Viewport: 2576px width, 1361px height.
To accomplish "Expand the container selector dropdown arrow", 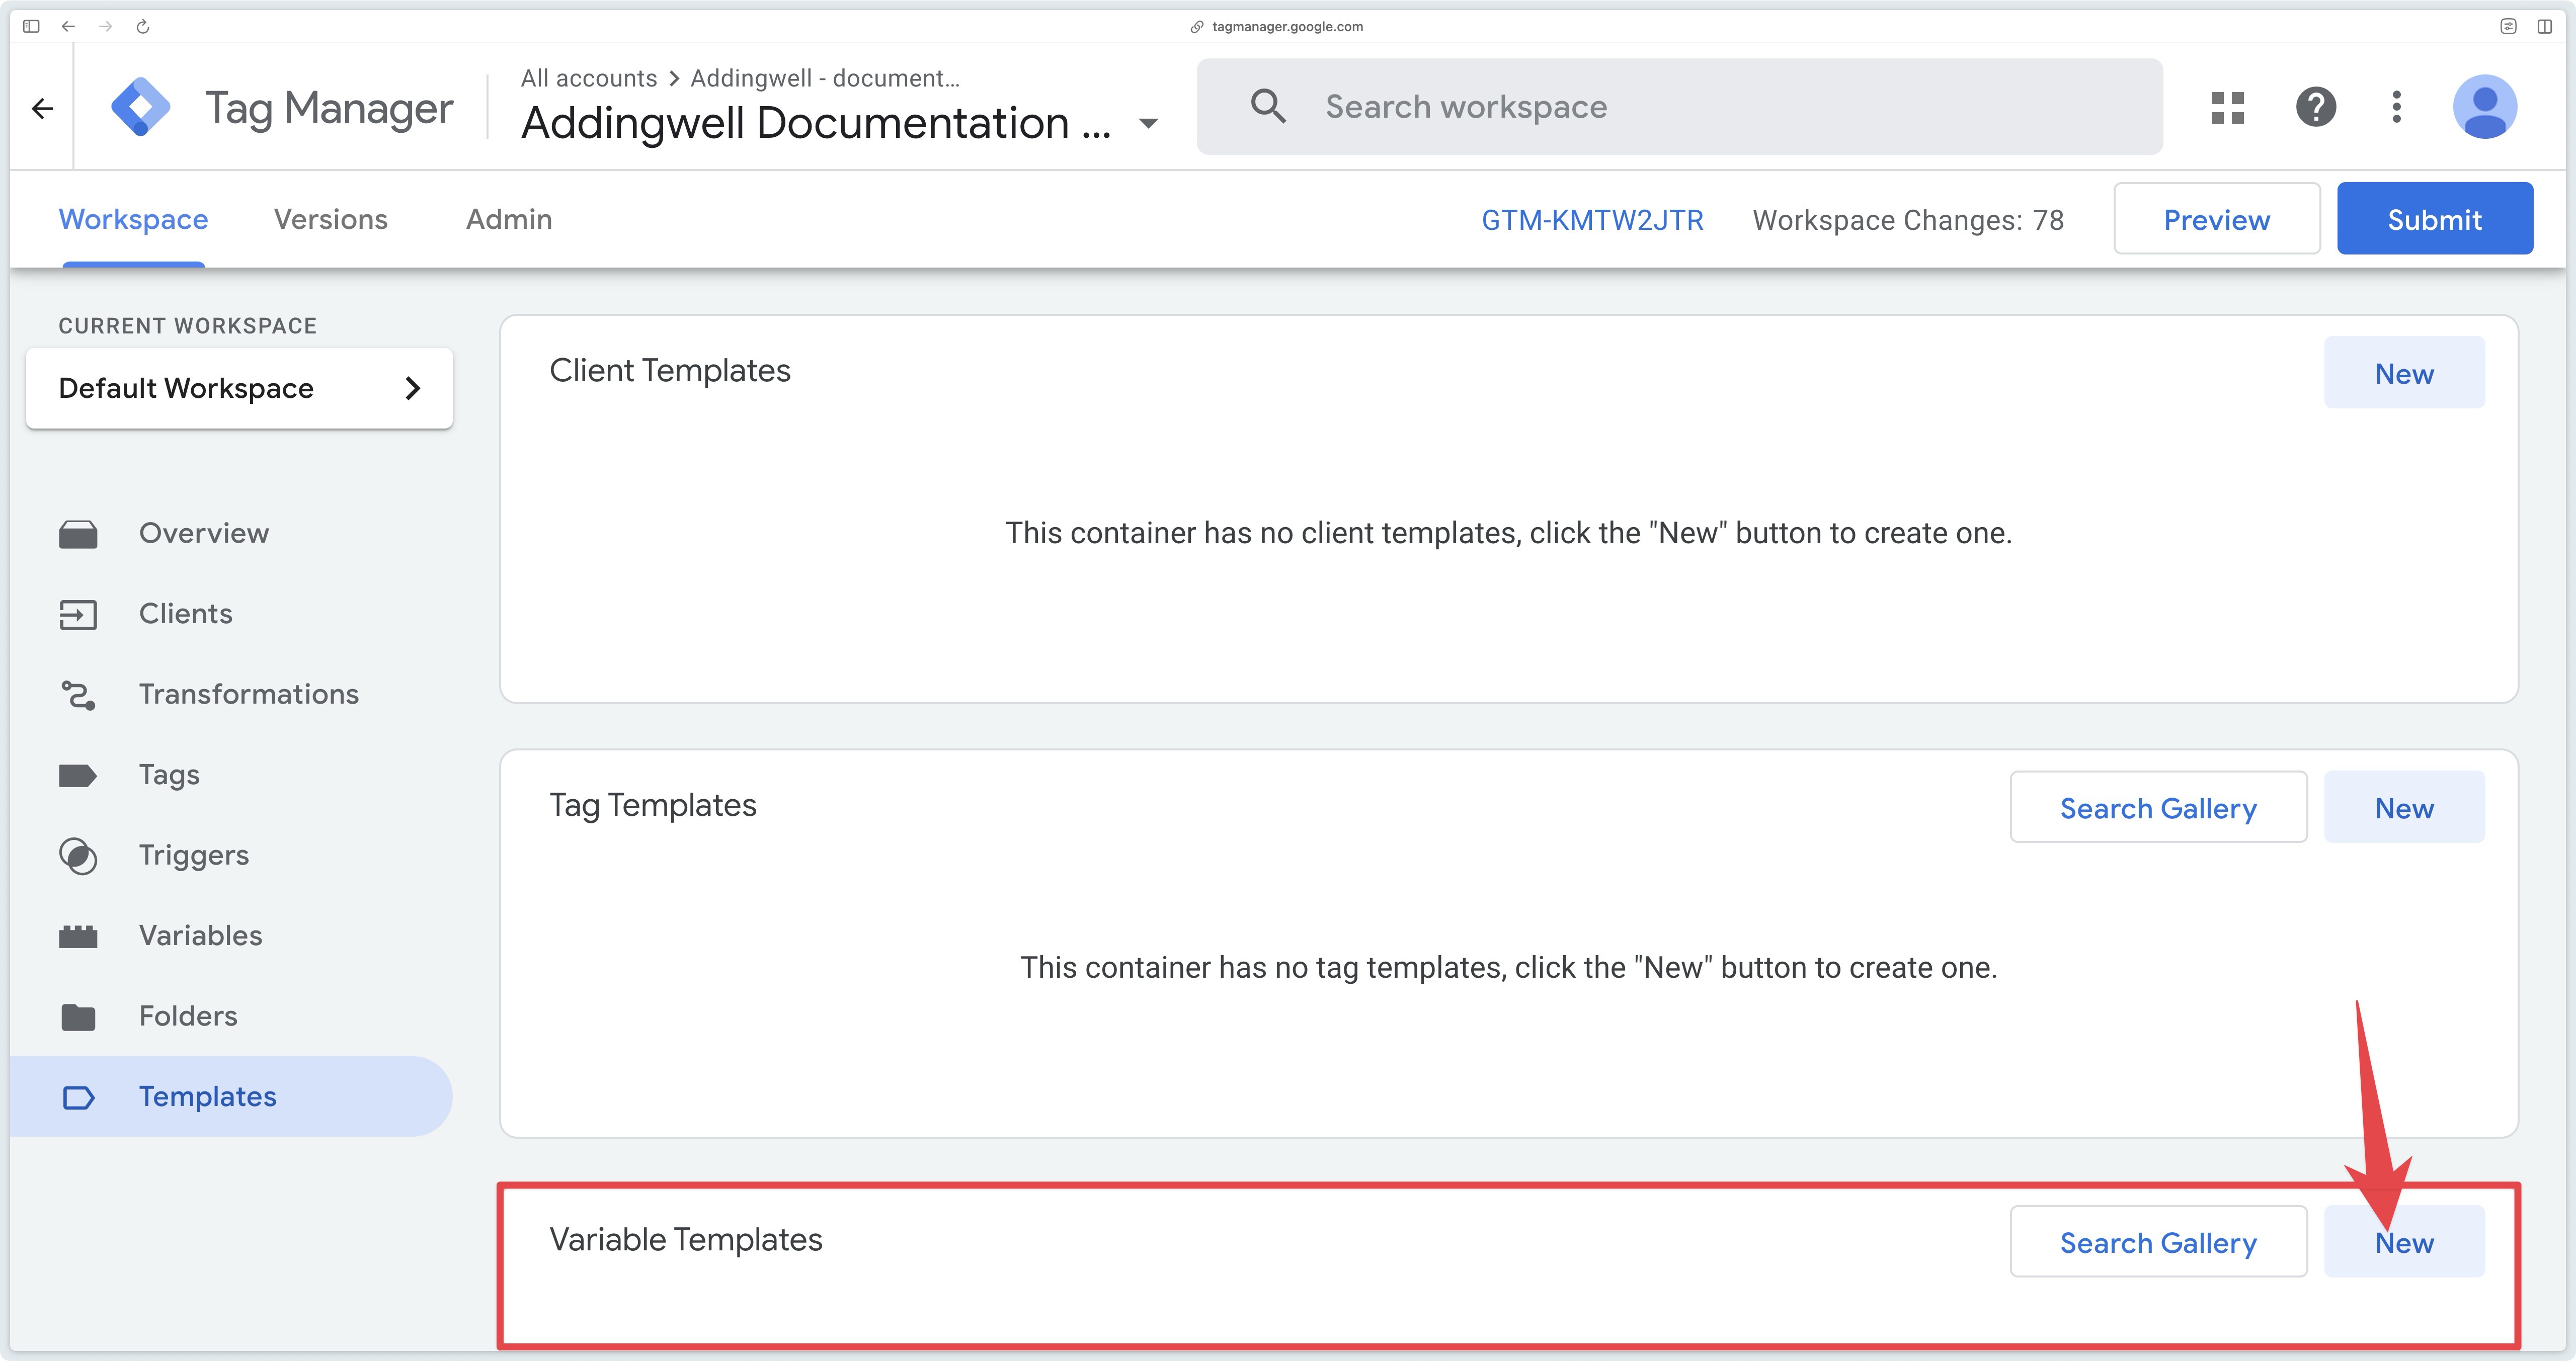I will (x=1149, y=124).
